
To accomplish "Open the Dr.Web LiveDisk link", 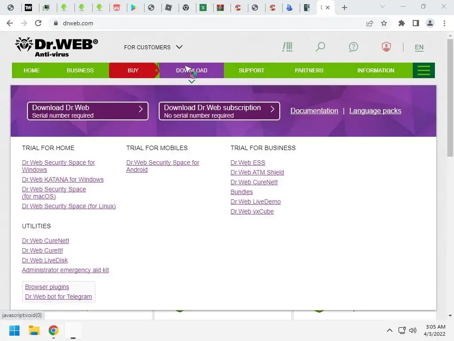I will [x=45, y=260].
